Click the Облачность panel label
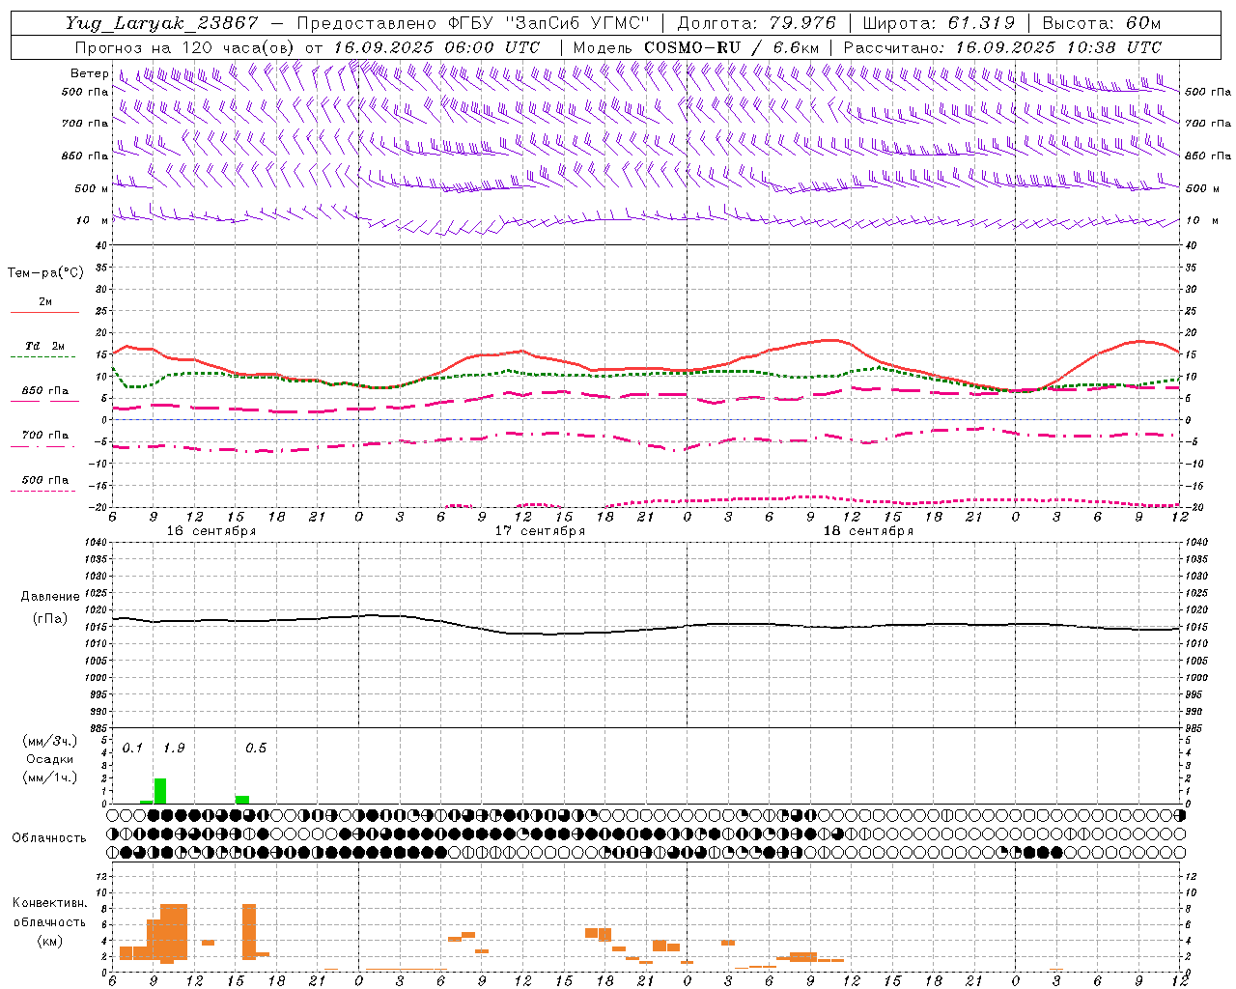1236x989 pixels. coord(49,838)
